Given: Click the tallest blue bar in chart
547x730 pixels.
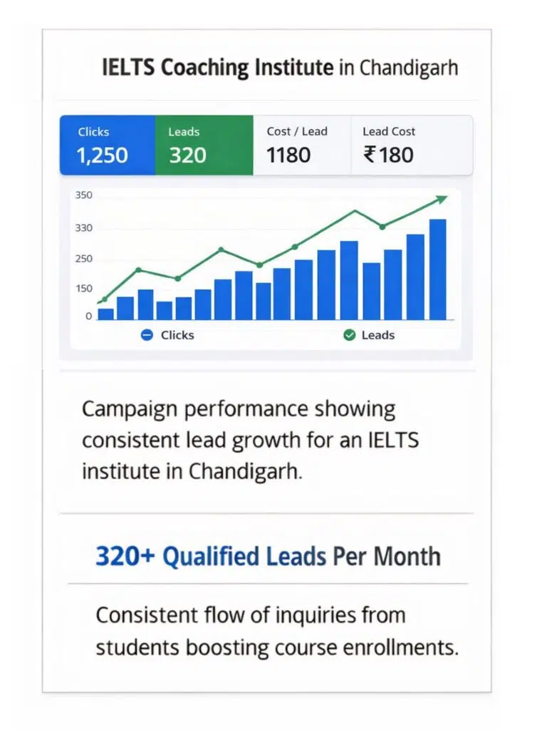Looking at the screenshot, I should (438, 269).
